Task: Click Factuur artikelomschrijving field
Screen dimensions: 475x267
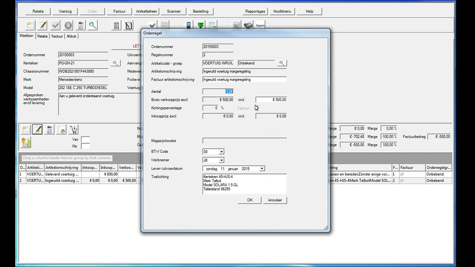Action: (245, 80)
